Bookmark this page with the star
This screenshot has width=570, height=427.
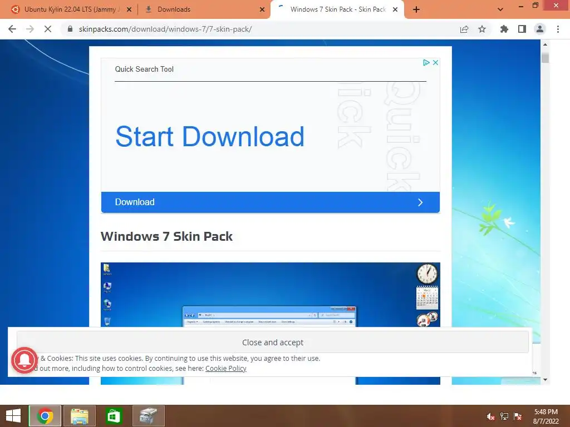(482, 29)
